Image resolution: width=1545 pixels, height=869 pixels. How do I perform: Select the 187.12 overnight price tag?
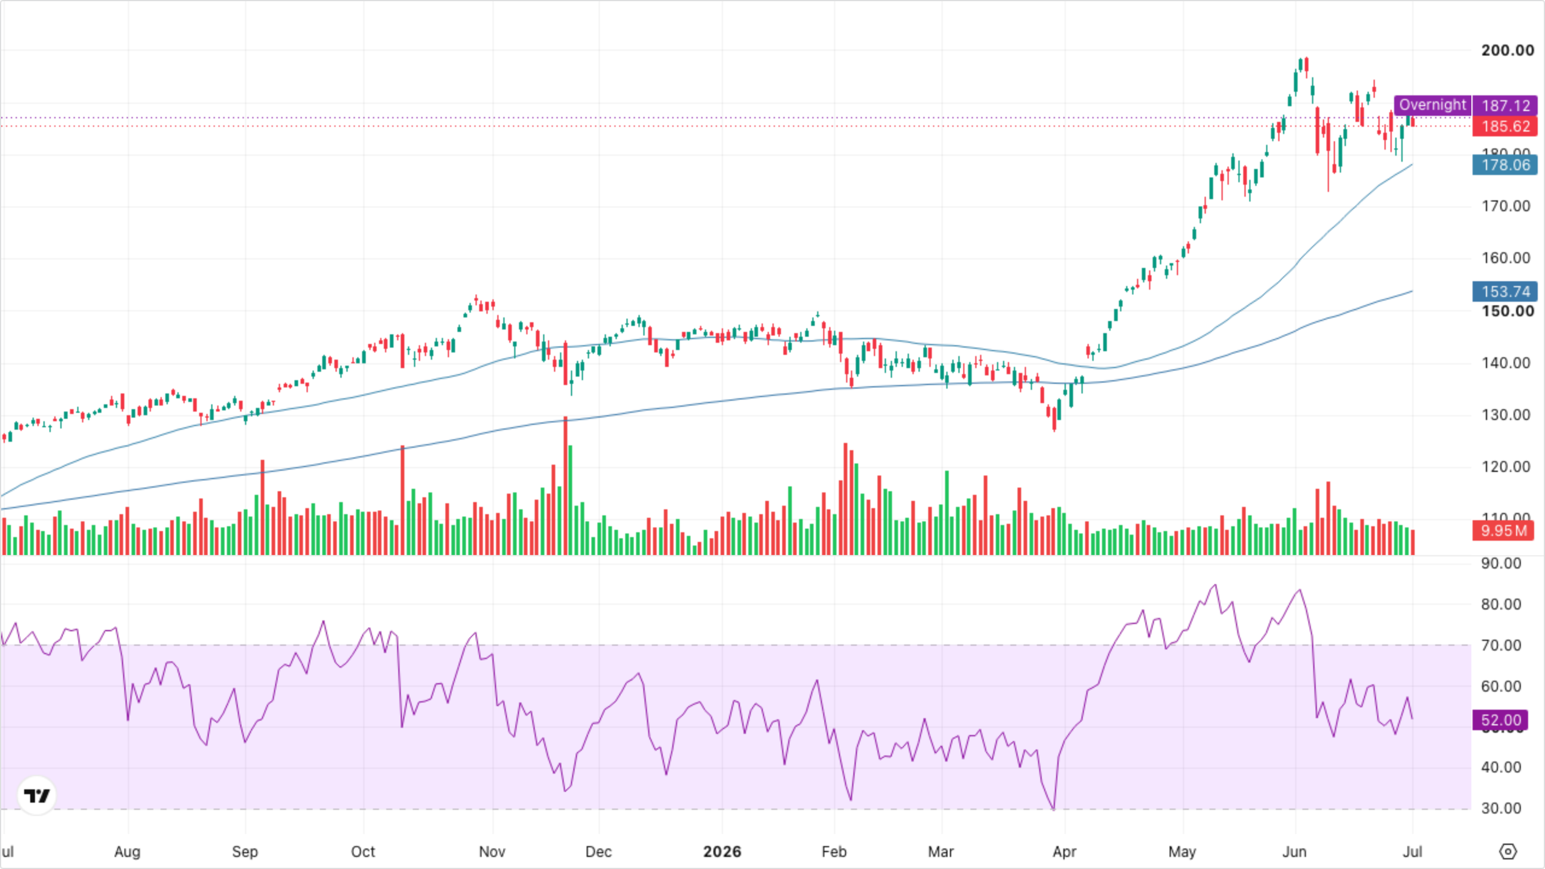(1505, 106)
